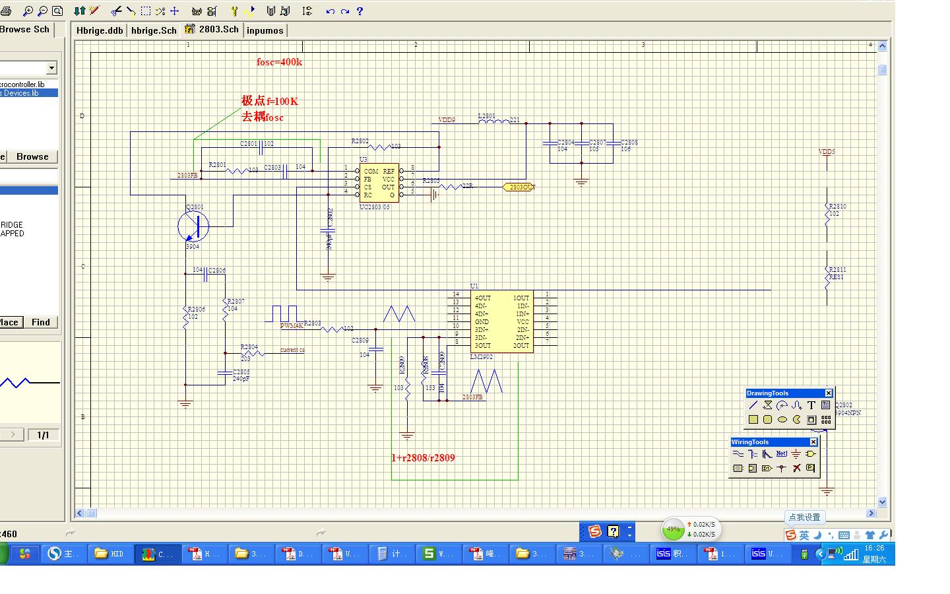Open the library dropdown in Browse panel
Image resolution: width=950 pixels, height=594 pixels.
(51, 68)
